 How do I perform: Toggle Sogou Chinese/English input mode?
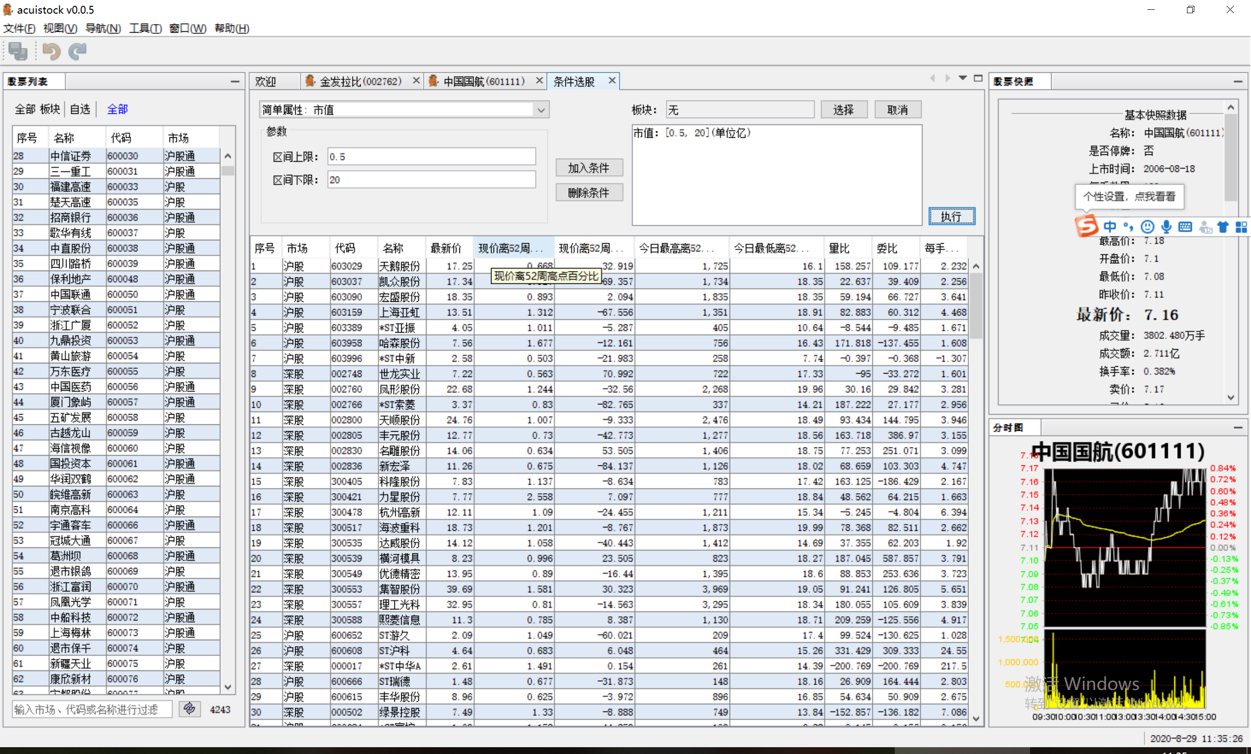pos(1110,227)
